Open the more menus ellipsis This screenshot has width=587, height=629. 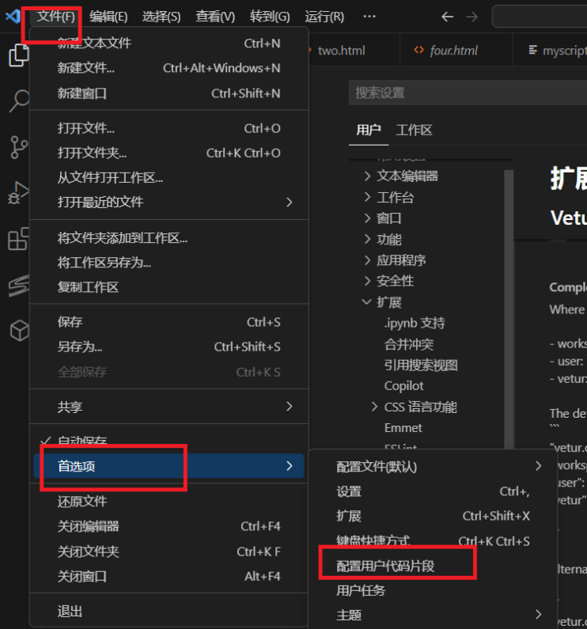point(369,17)
